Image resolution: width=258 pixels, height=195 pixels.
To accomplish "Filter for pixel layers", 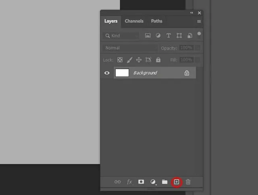I will pyautogui.click(x=148, y=36).
